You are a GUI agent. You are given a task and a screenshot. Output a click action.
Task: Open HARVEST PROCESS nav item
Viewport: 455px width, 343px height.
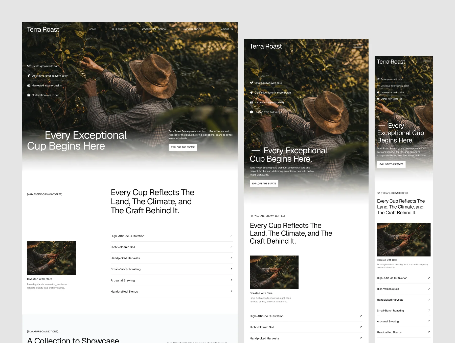(x=194, y=29)
